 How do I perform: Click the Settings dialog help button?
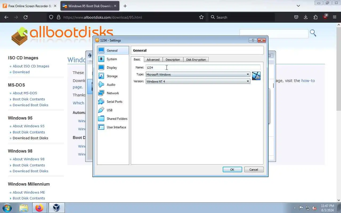(253, 40)
